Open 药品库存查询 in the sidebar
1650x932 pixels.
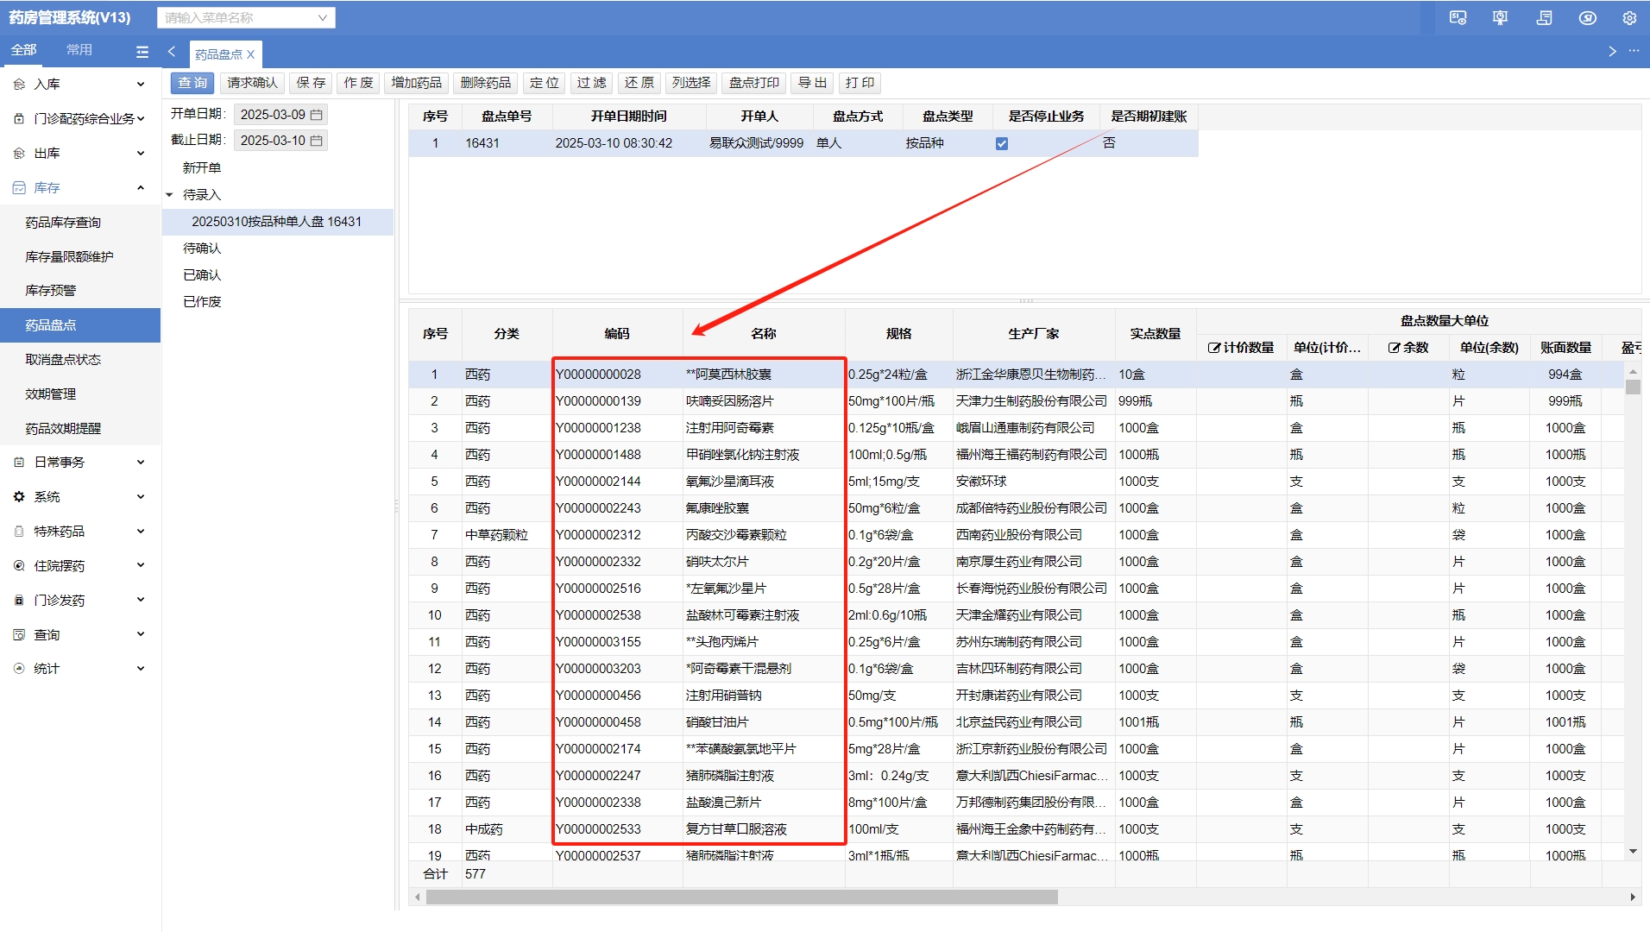pyautogui.click(x=63, y=223)
